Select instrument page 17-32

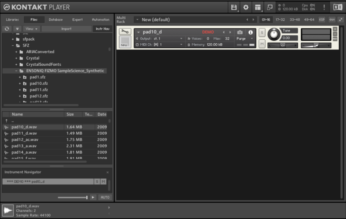point(280,20)
